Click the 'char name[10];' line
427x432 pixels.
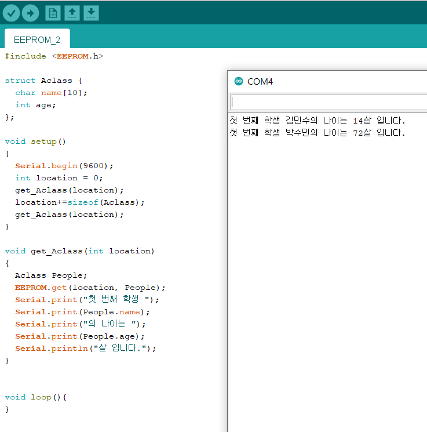click(x=51, y=93)
